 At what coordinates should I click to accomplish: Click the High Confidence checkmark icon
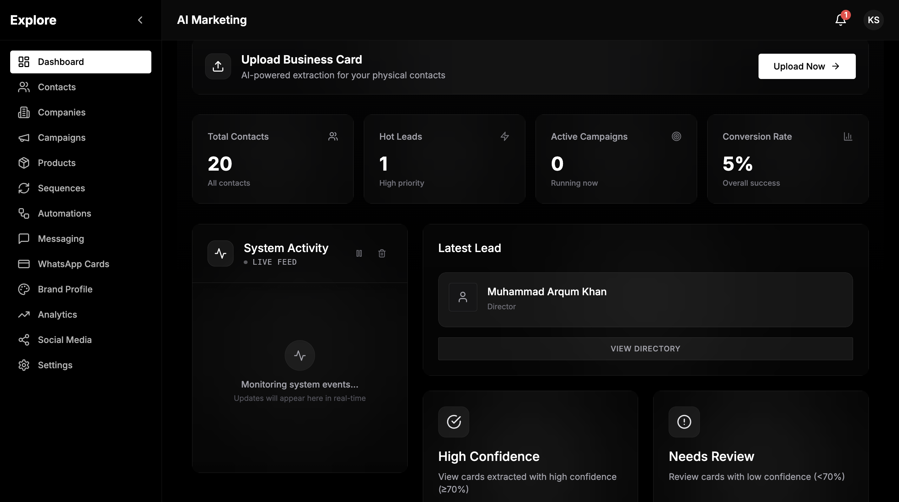pyautogui.click(x=454, y=422)
